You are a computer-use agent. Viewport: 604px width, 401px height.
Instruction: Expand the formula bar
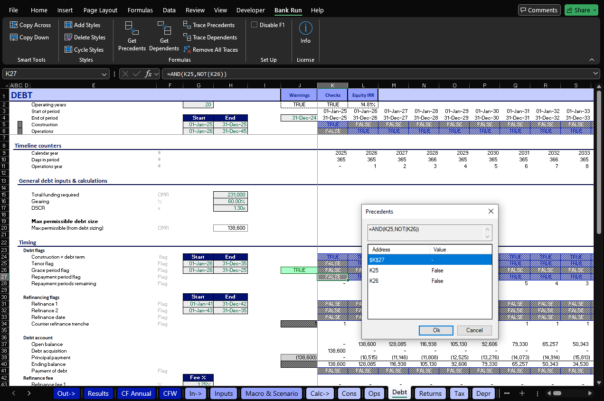click(x=596, y=74)
